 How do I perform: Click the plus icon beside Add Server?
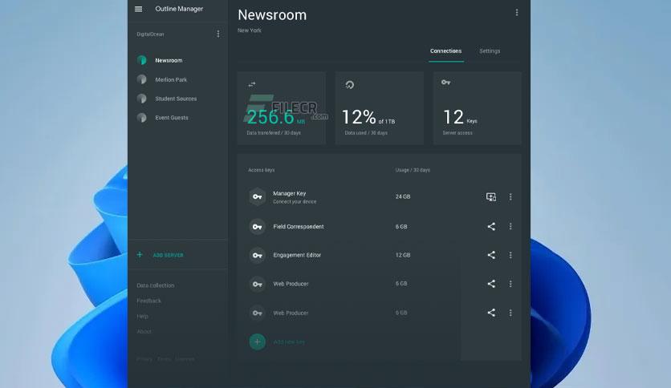tap(140, 255)
